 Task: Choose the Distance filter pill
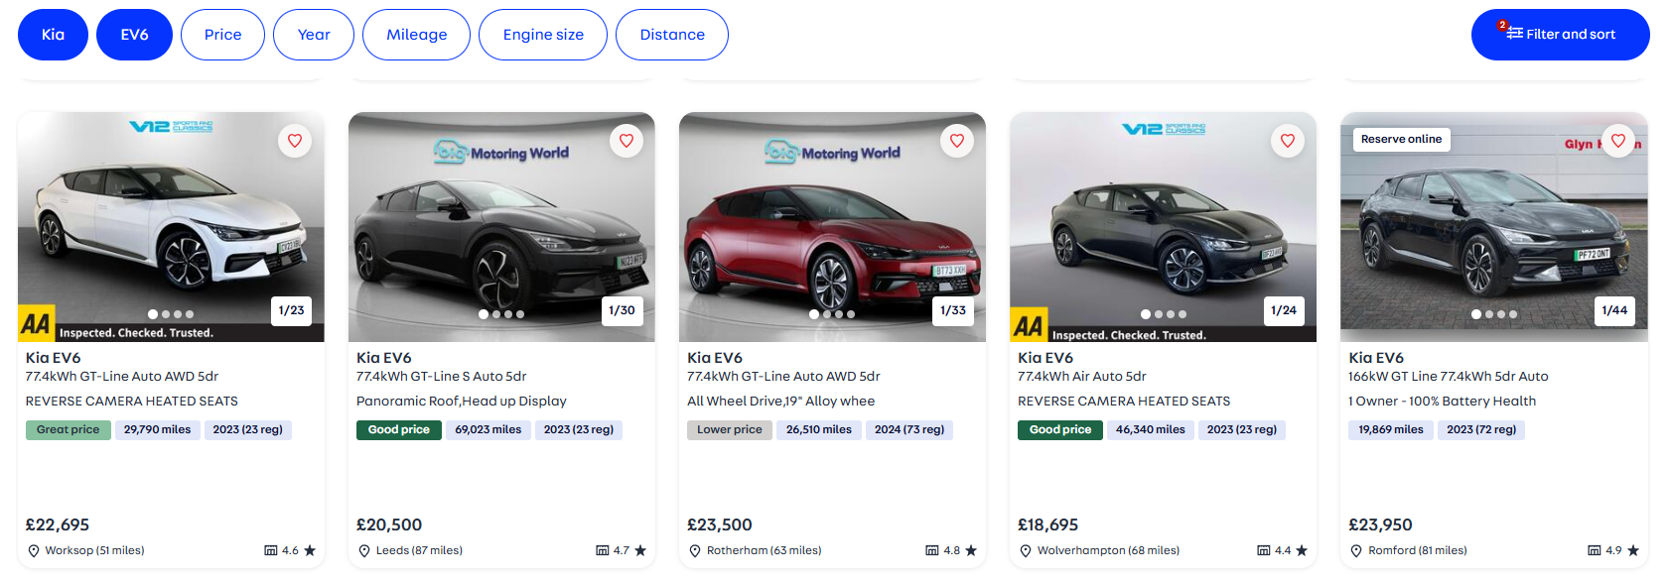coord(672,35)
